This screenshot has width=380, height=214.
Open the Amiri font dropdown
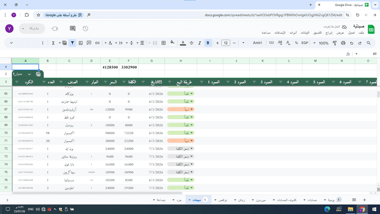tap(258, 43)
